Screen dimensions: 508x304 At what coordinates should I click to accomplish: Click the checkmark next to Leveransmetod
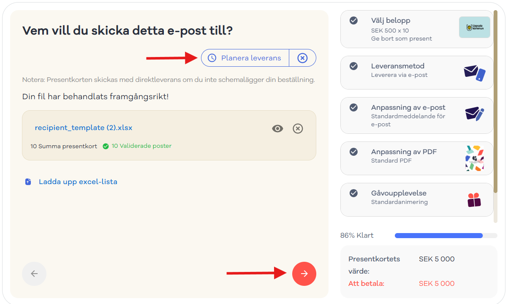click(x=354, y=66)
